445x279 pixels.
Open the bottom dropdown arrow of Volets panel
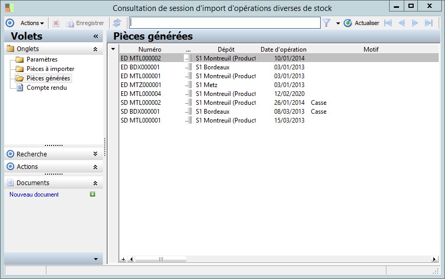[x=96, y=259]
